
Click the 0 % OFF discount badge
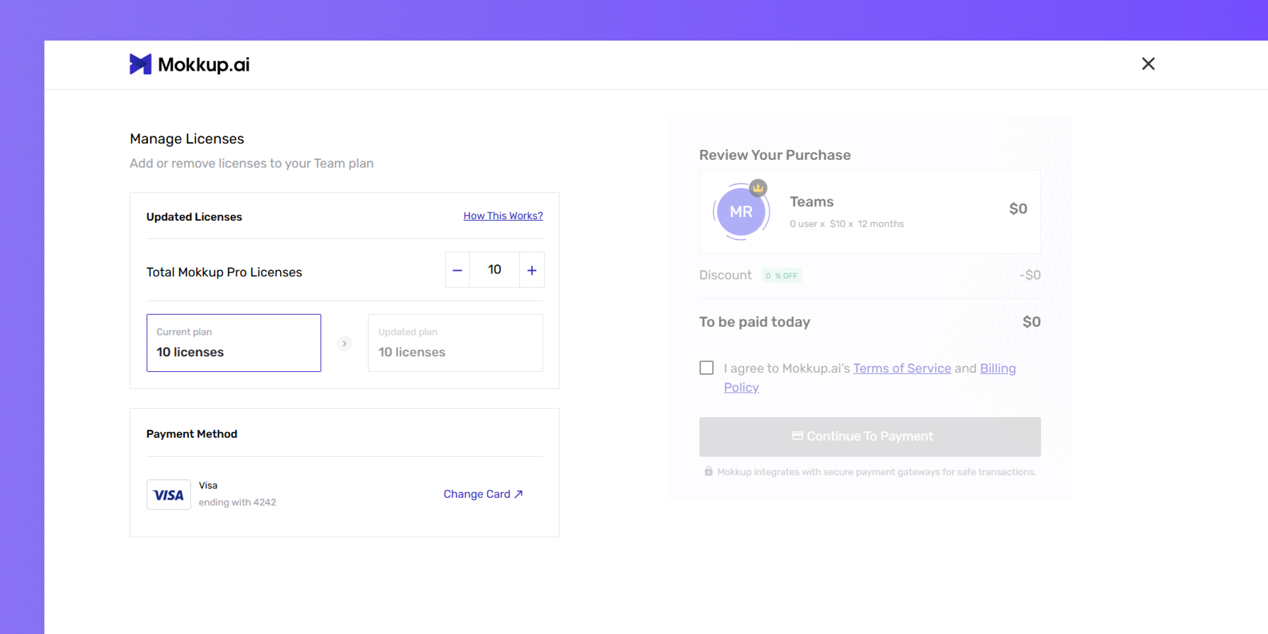click(x=782, y=275)
